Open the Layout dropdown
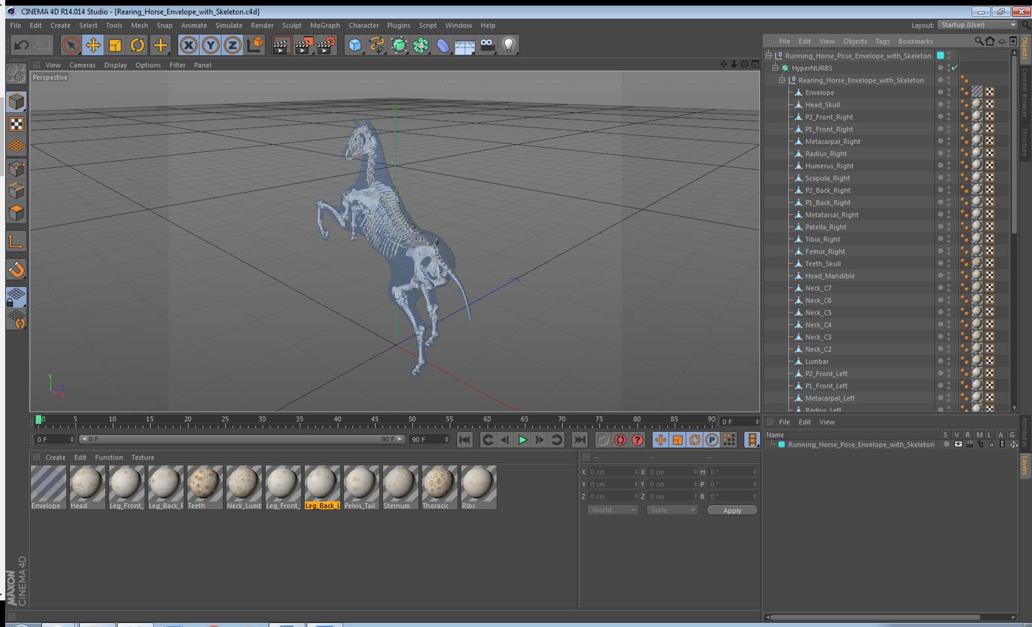Viewport: 1032px width, 627px height. (977, 25)
